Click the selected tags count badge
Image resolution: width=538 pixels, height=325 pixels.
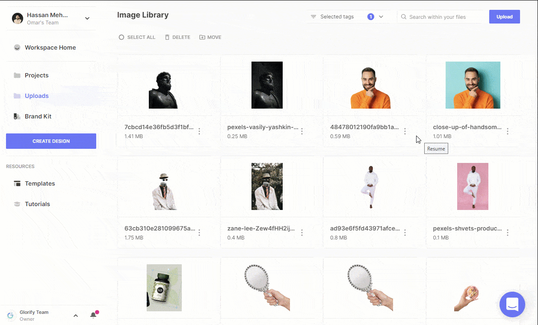[x=371, y=17]
